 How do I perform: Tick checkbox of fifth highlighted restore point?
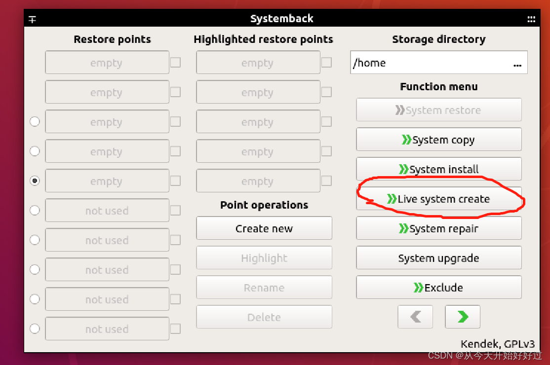pyautogui.click(x=326, y=181)
